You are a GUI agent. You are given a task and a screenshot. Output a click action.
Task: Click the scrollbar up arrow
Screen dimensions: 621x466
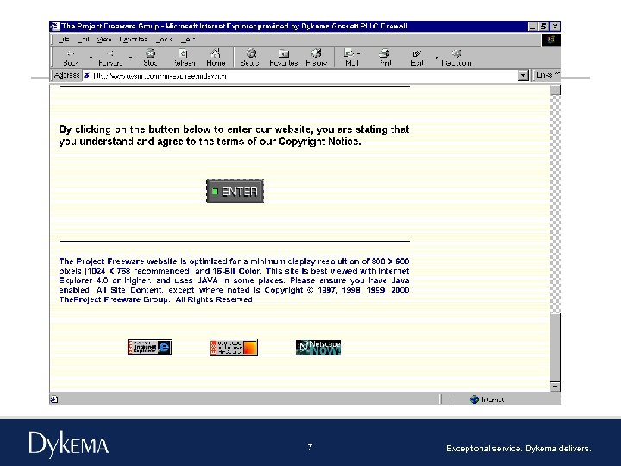pos(555,91)
